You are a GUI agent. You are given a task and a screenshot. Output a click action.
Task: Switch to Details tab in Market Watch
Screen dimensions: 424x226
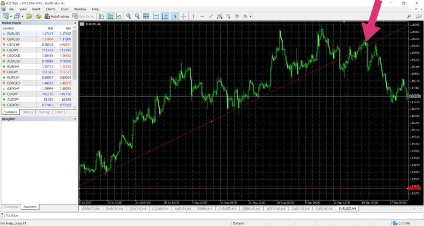click(x=28, y=112)
